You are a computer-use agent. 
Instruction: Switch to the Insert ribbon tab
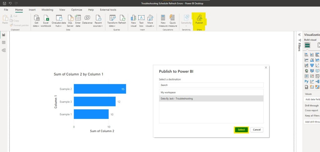pos(32,10)
